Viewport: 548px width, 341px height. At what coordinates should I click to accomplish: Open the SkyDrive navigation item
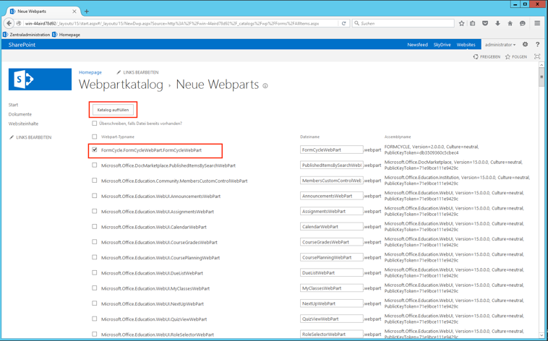[442, 45]
